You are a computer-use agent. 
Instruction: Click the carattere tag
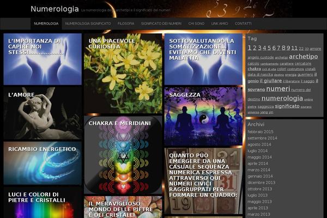pyautogui.click(x=287, y=64)
